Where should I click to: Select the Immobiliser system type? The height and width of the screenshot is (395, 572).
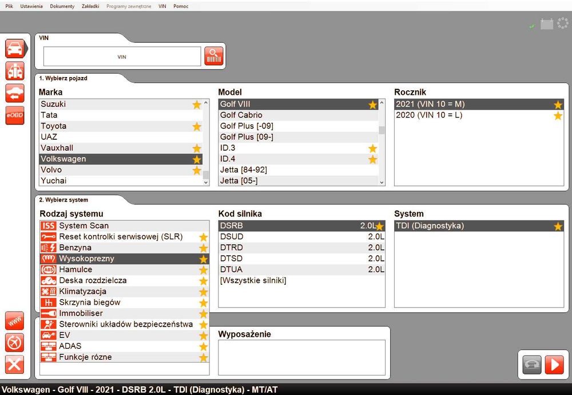click(x=124, y=313)
